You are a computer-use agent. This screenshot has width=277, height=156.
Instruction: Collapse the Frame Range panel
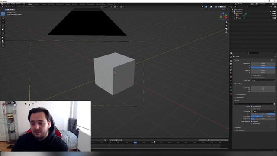238,84
